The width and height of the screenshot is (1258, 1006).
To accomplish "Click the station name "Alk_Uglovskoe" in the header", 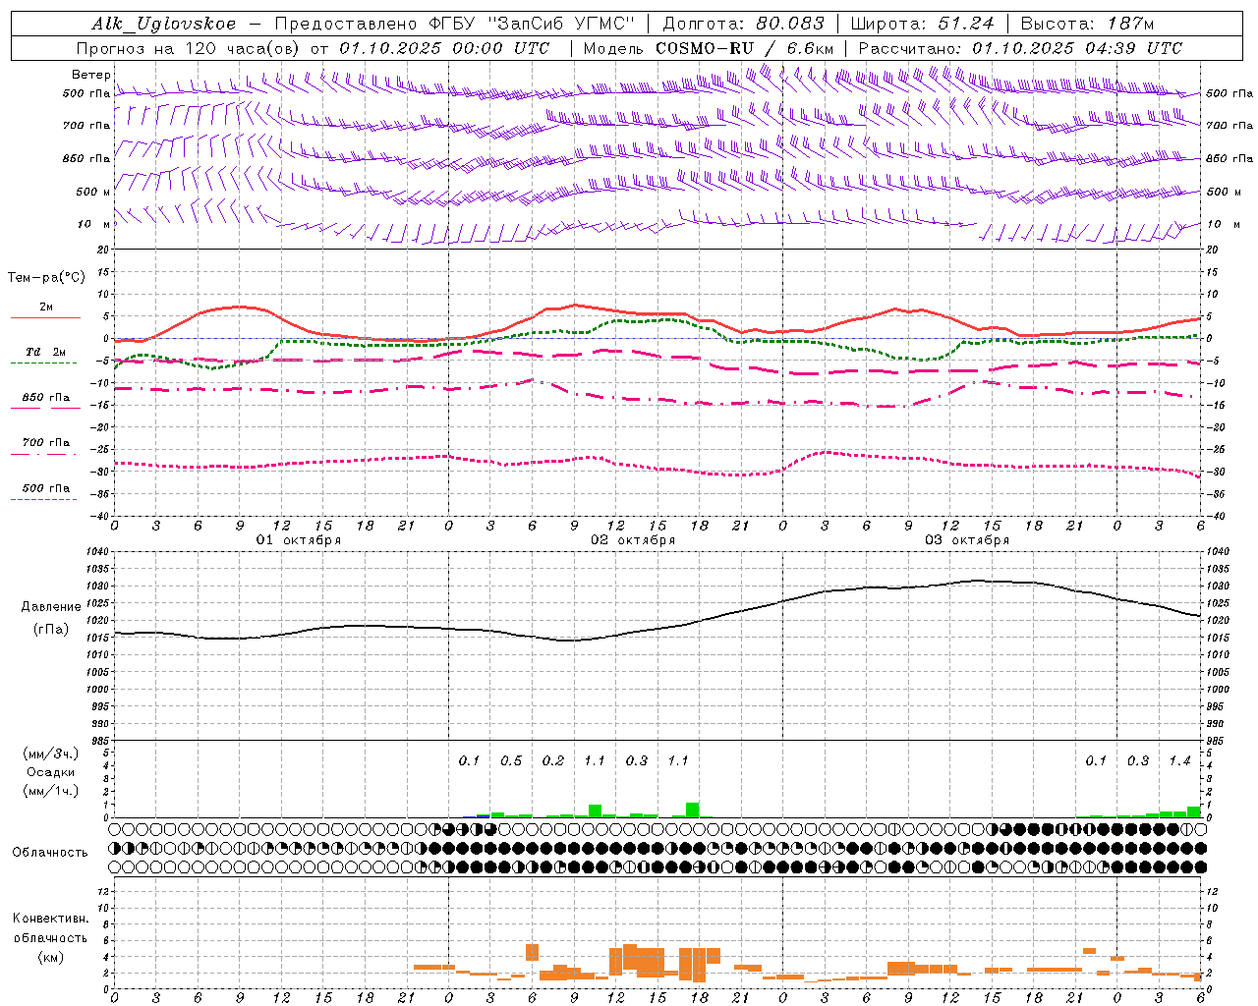I will tap(164, 24).
